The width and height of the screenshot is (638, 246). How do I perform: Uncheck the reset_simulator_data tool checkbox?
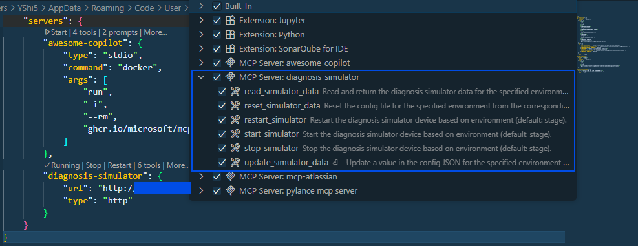point(222,106)
